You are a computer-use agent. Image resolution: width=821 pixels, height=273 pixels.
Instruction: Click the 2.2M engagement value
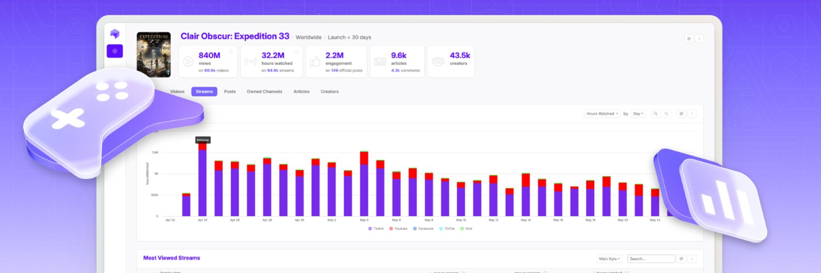[334, 56]
